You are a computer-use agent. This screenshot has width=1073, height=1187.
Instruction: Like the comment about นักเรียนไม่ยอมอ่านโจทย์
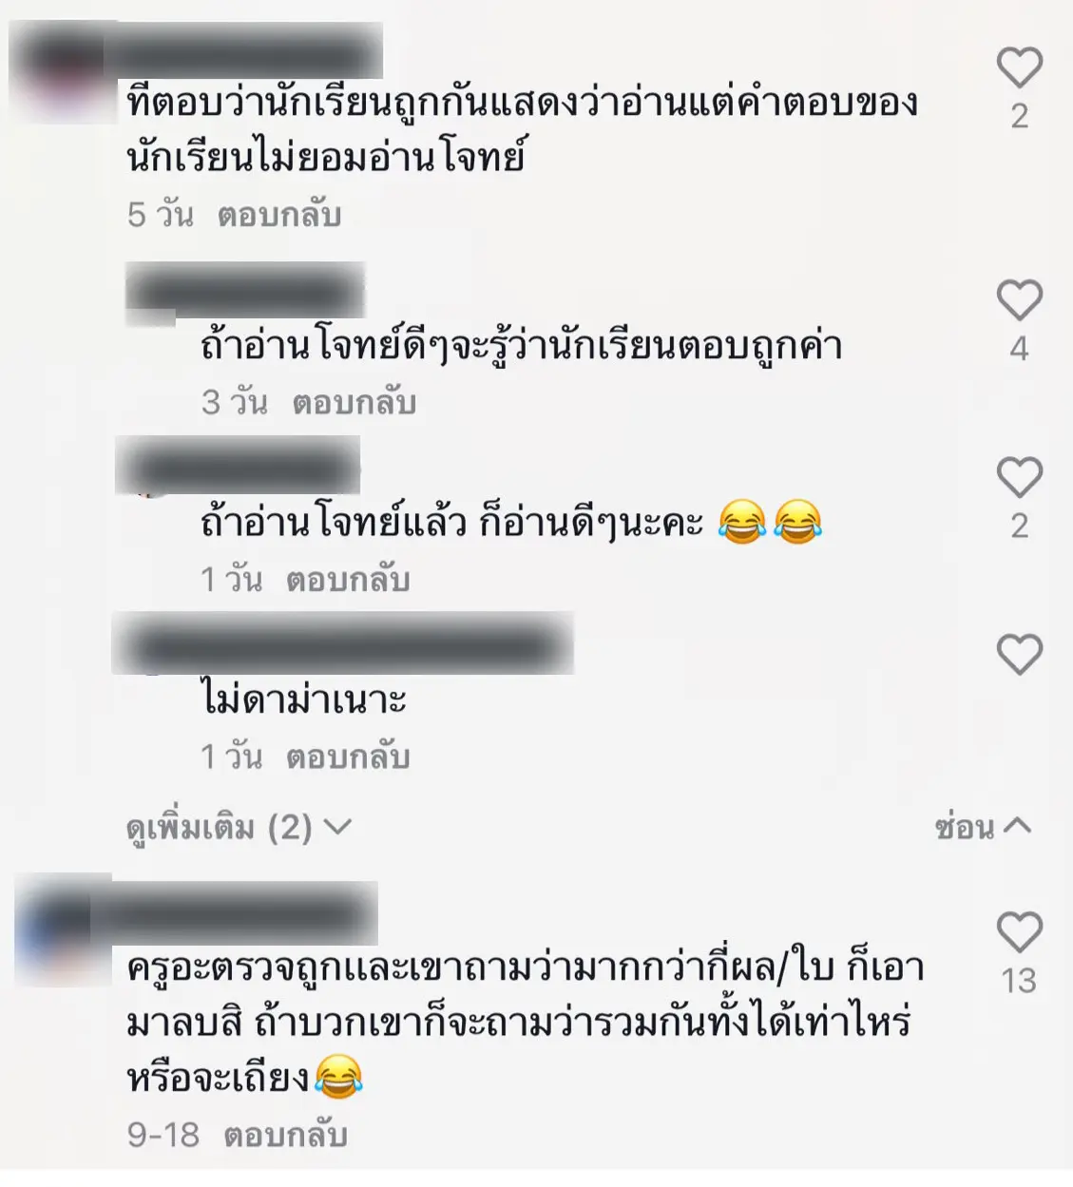pyautogui.click(x=1019, y=67)
